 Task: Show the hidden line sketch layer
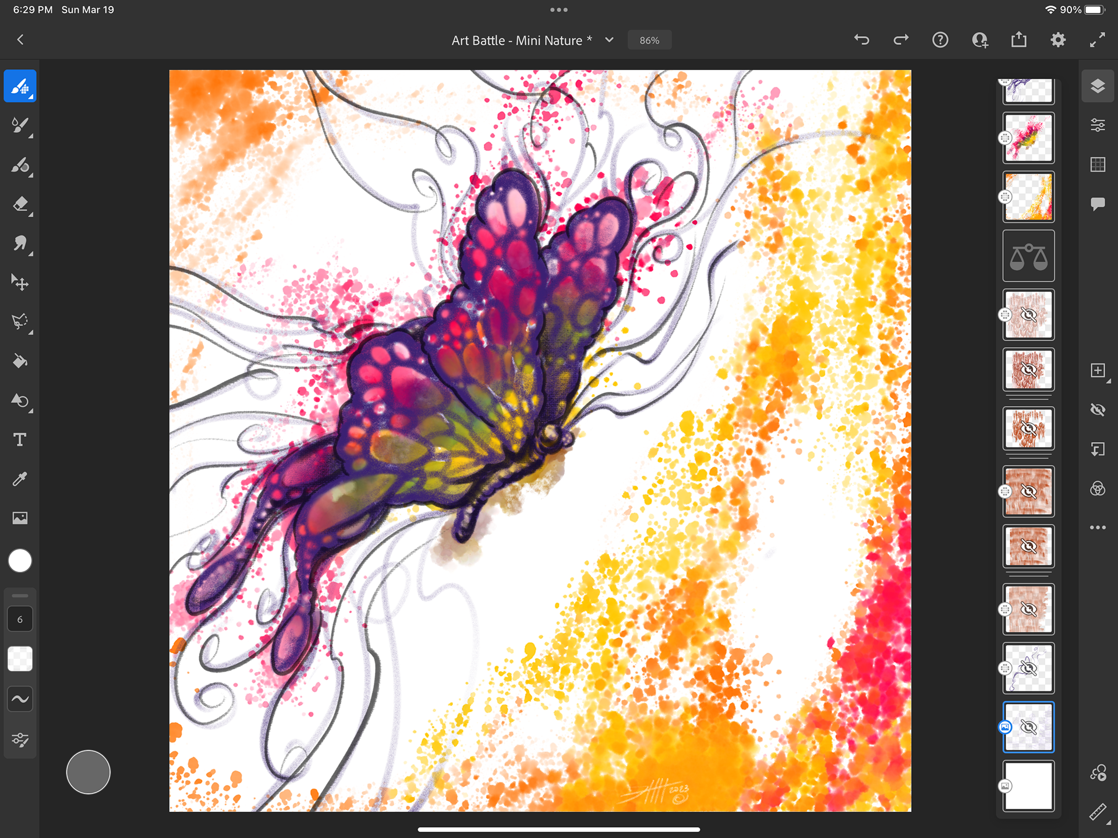click(x=1028, y=668)
